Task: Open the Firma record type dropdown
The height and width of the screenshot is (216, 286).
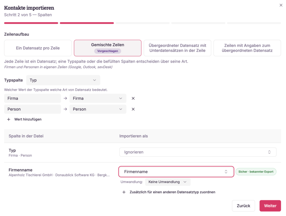Action: [98, 99]
